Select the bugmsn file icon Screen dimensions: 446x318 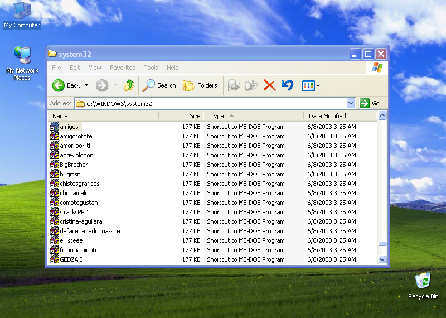[x=55, y=174]
